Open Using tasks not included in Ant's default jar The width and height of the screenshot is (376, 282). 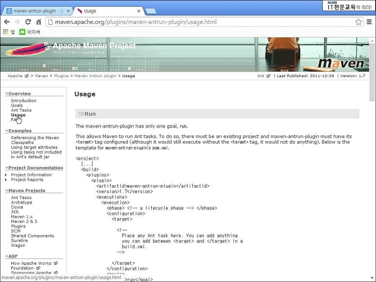(x=36, y=154)
